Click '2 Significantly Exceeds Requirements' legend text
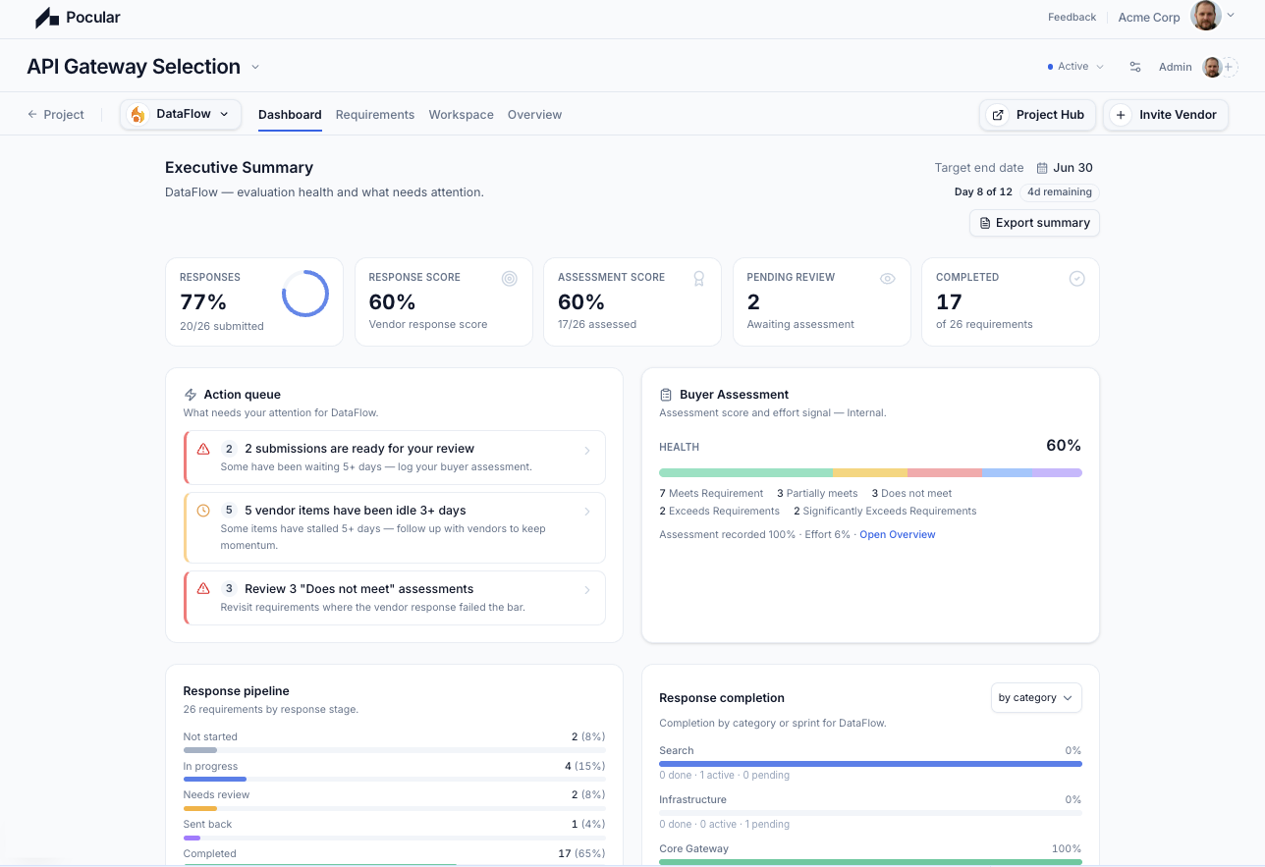The height and width of the screenshot is (867, 1265). click(885, 512)
